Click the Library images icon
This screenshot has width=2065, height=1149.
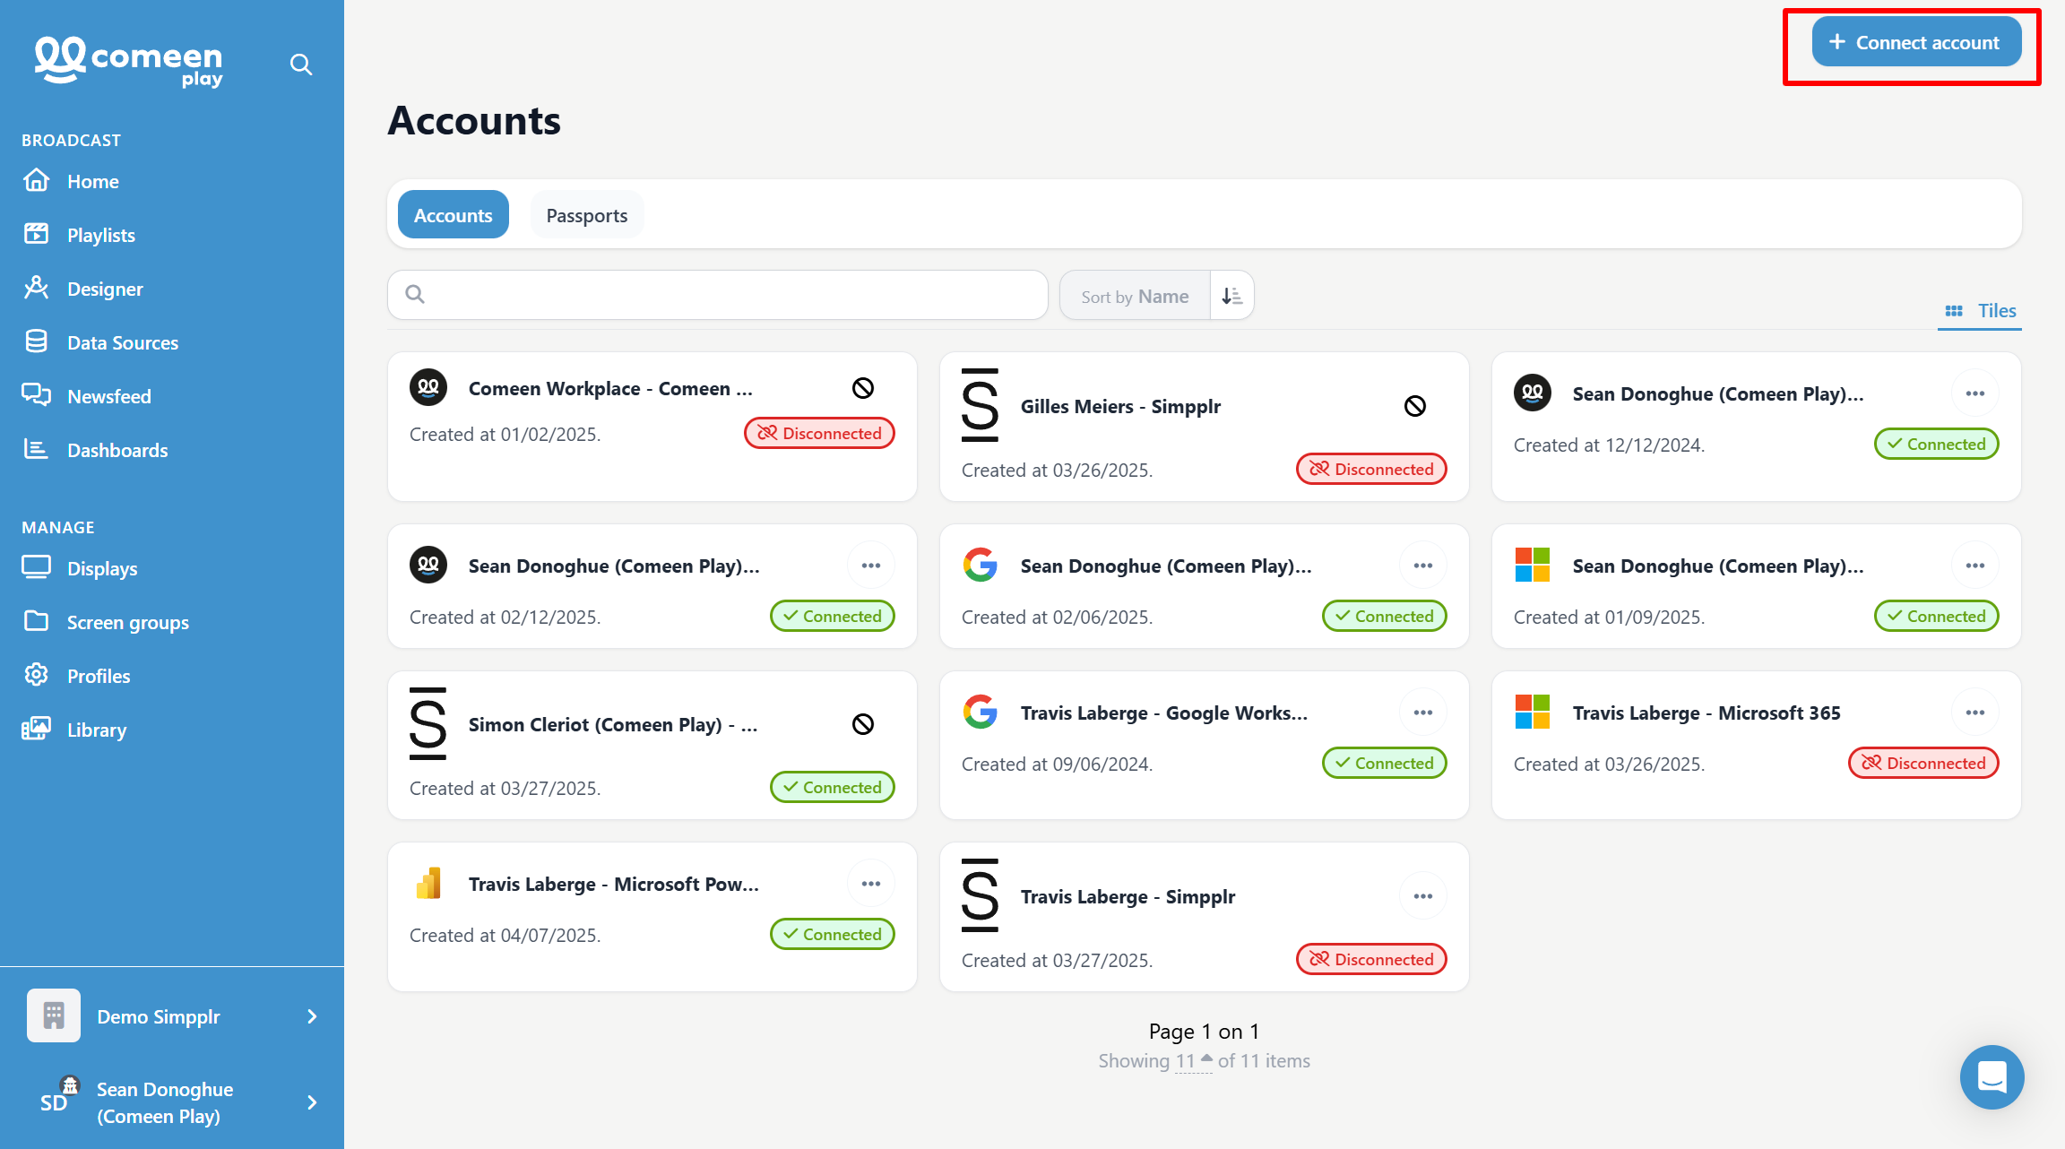point(37,729)
